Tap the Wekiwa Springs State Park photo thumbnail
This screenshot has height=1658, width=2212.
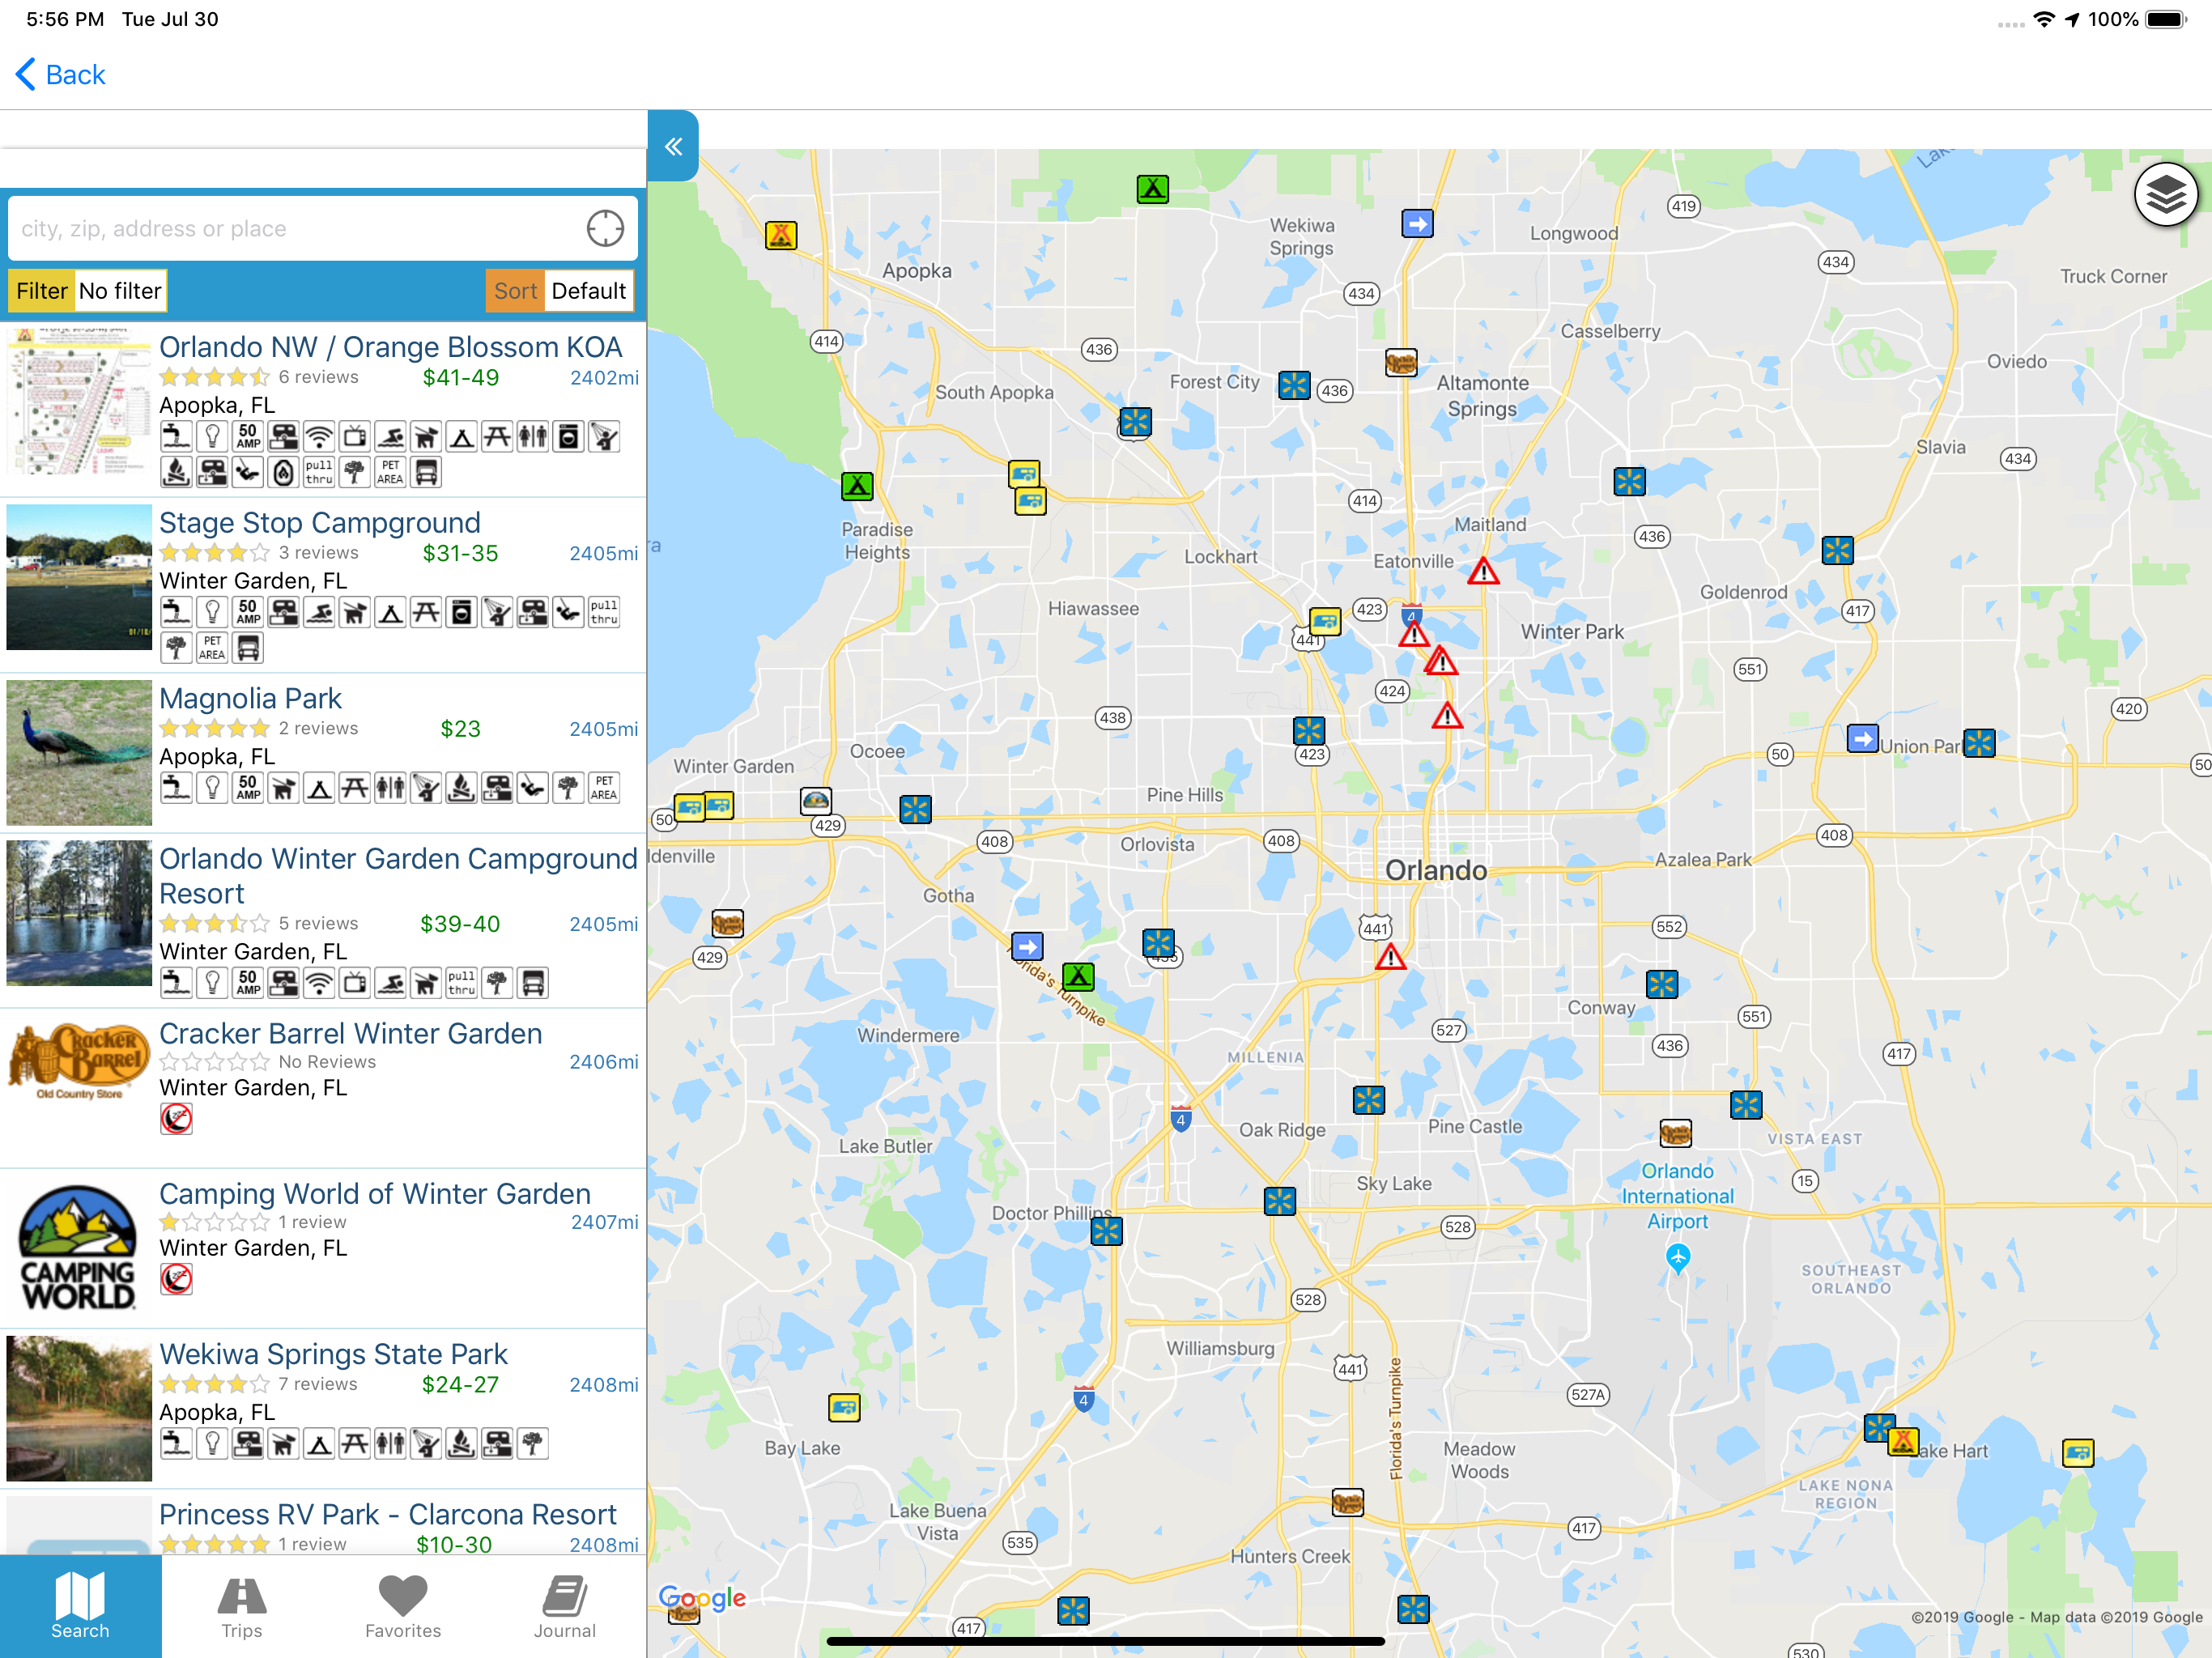[79, 1408]
